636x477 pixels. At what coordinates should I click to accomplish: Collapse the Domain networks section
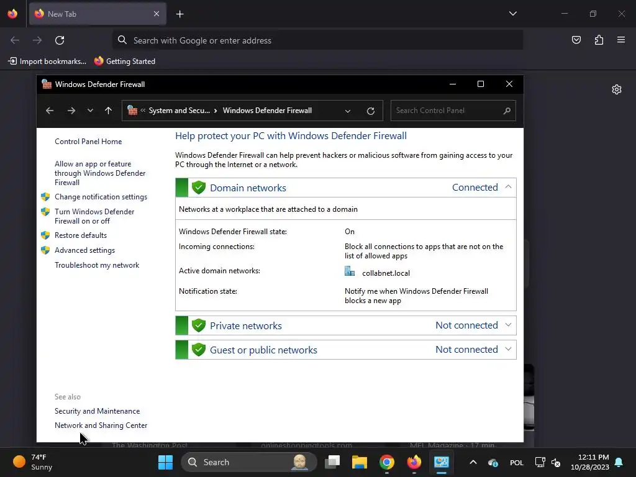pos(508,187)
